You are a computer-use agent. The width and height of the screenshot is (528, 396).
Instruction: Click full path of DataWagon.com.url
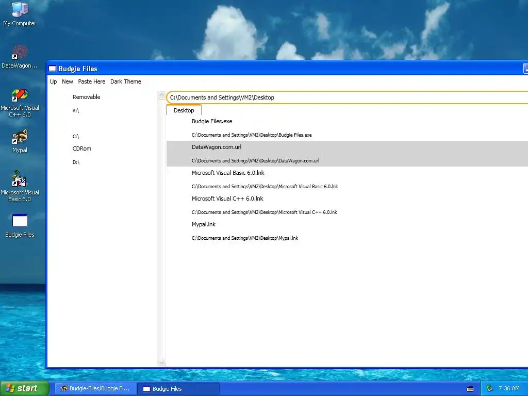(x=255, y=161)
